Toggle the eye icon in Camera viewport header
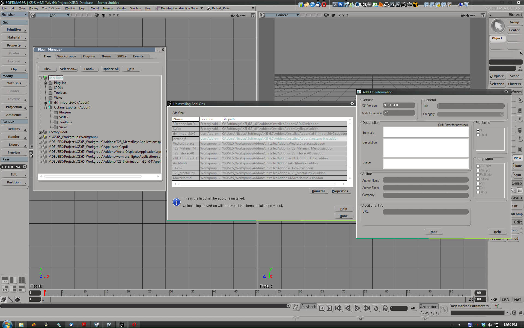The image size is (524, 328). click(x=333, y=15)
